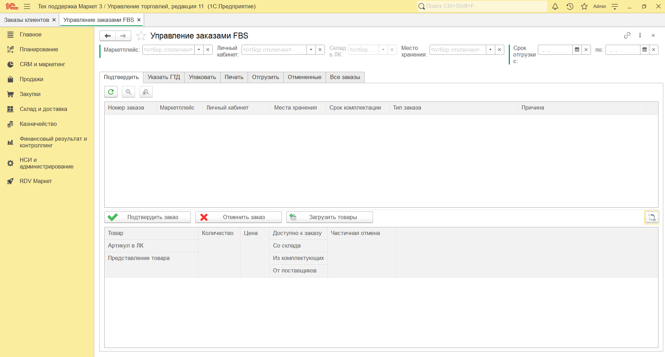Open calendar for the по end date
Screen dimensions: 665x357
point(645,50)
